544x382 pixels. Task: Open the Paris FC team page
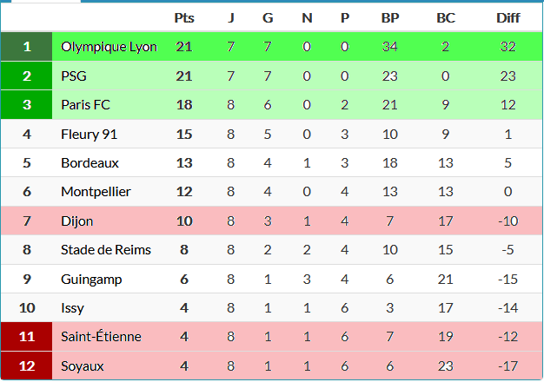tap(84, 105)
